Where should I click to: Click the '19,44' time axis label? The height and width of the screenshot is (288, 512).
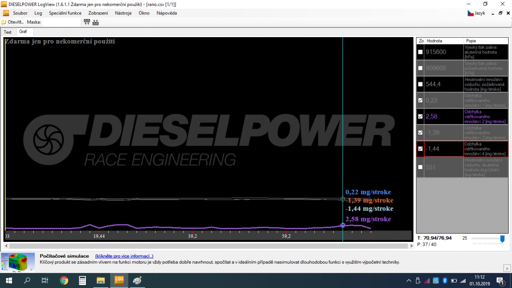point(99,236)
